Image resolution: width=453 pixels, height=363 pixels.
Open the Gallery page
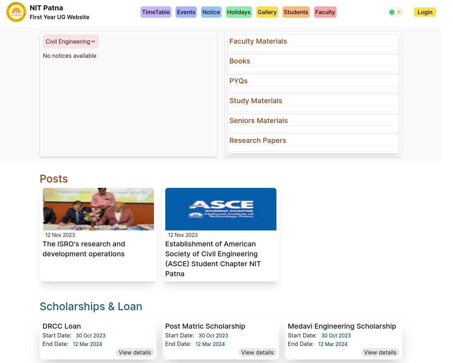tap(267, 12)
